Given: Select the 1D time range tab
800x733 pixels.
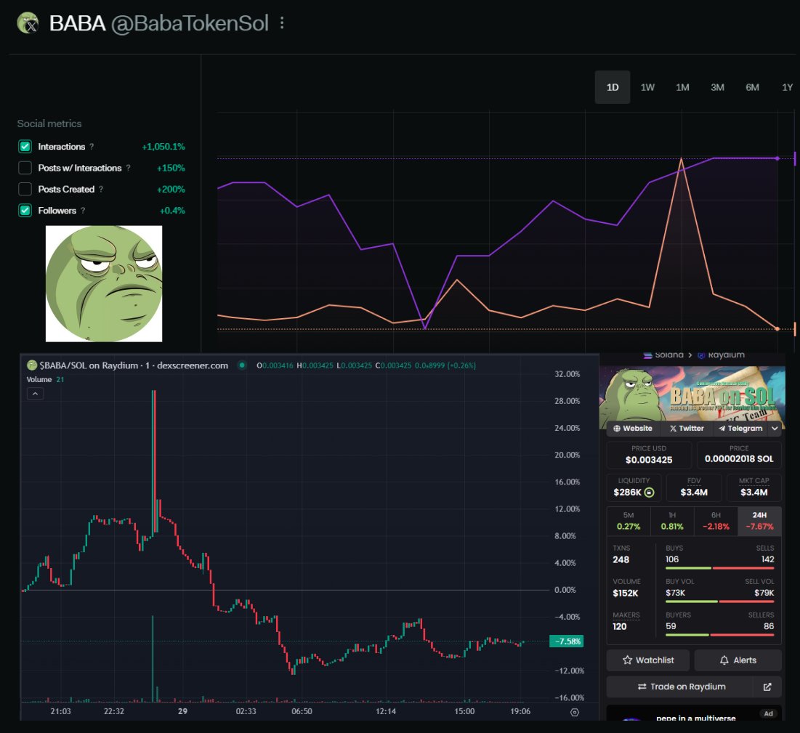Looking at the screenshot, I should pyautogui.click(x=613, y=87).
